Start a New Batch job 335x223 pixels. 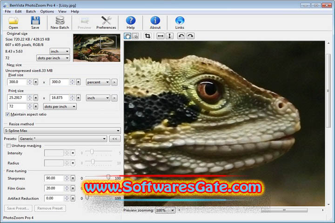tap(60, 23)
